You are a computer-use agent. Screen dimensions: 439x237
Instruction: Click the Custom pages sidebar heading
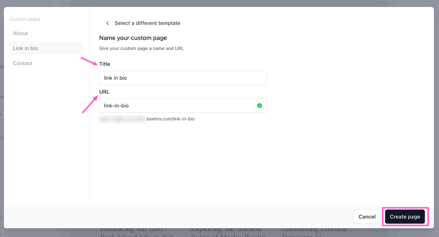(25, 19)
